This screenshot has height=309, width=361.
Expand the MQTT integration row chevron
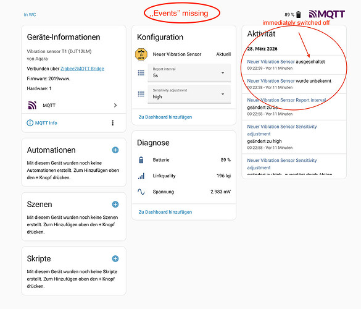coord(115,106)
